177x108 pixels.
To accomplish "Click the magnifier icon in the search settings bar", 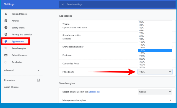I will coord(63,4).
